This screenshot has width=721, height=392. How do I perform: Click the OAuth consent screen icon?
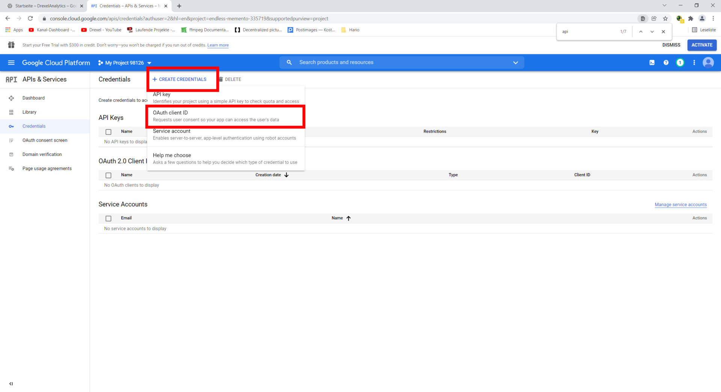pyautogui.click(x=11, y=140)
